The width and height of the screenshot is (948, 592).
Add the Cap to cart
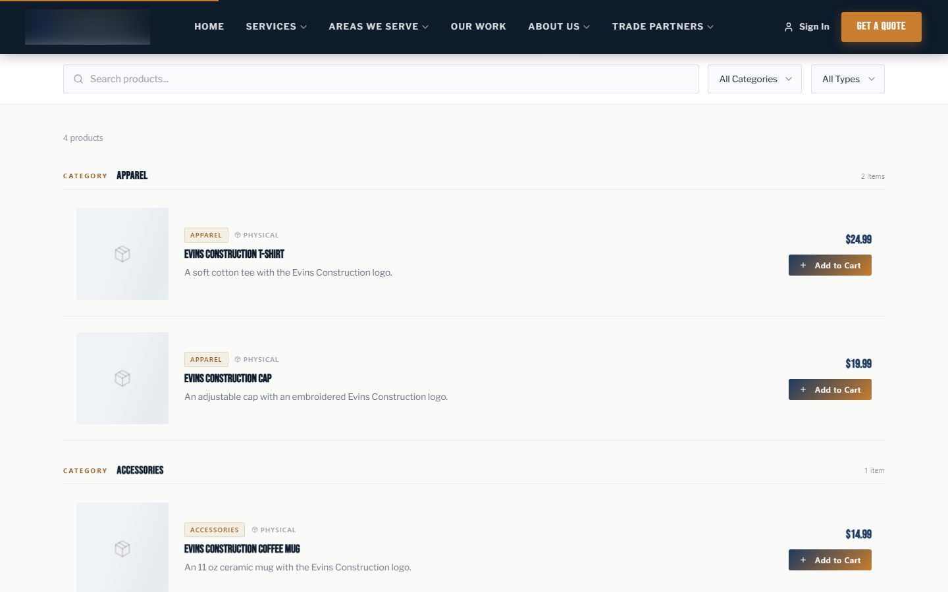830,389
